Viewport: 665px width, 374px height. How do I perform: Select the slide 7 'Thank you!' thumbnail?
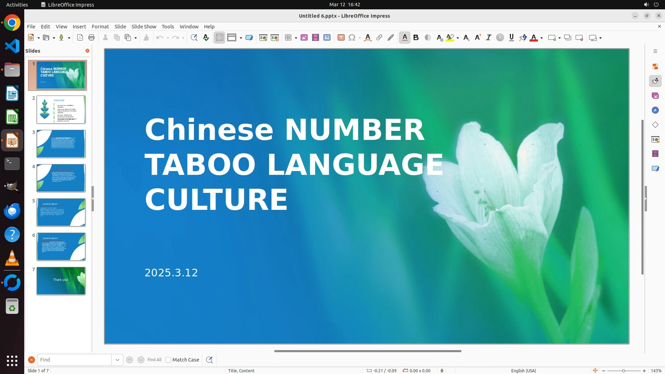click(x=61, y=281)
